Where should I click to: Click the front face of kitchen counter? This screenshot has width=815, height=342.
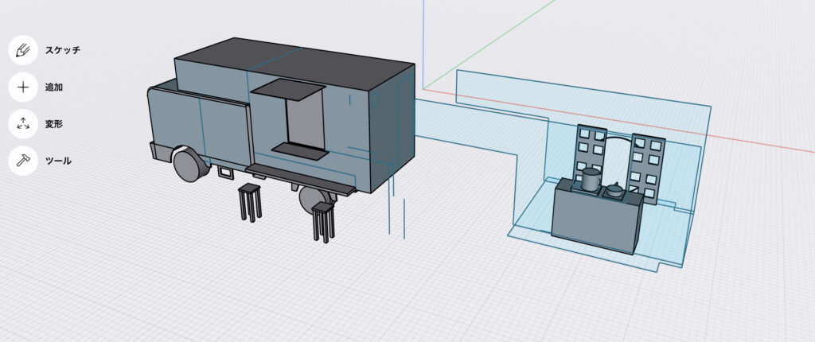click(595, 219)
